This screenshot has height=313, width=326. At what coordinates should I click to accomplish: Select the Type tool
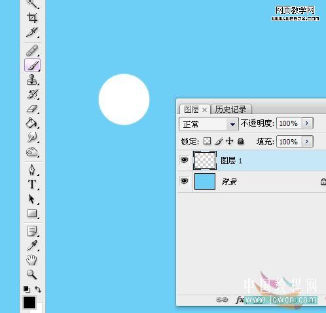point(32,184)
